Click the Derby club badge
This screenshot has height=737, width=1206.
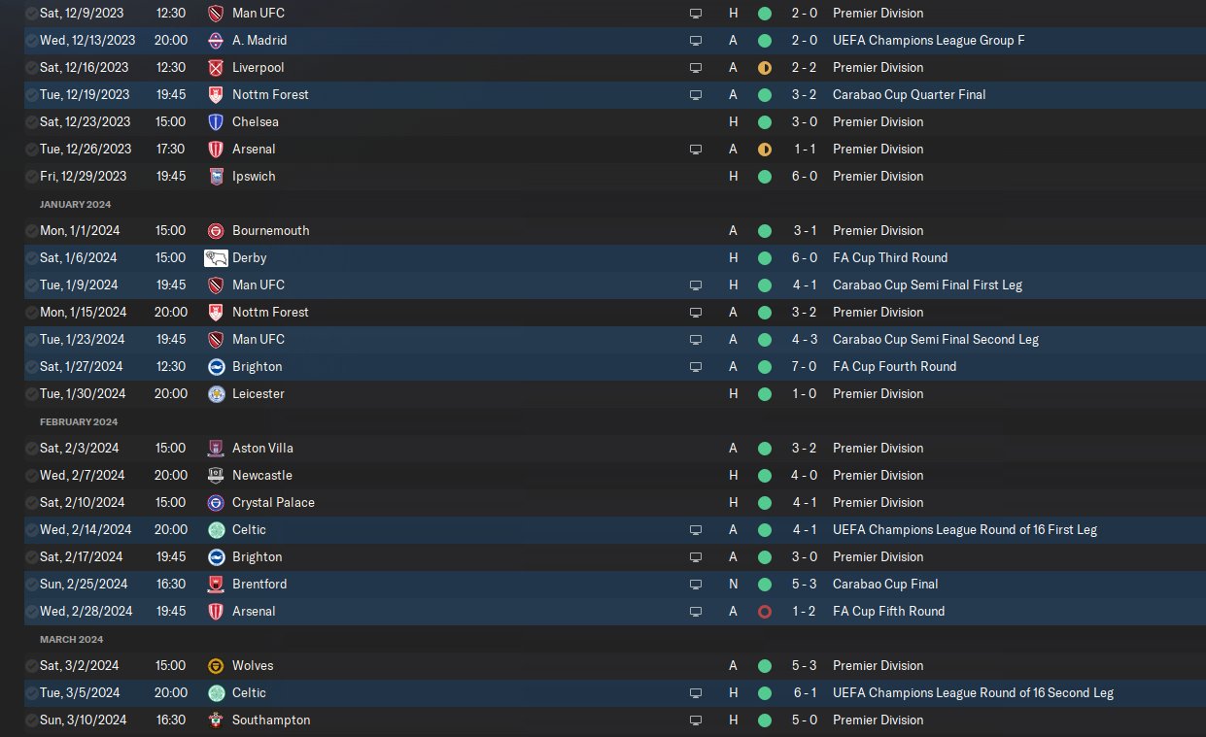(216, 257)
